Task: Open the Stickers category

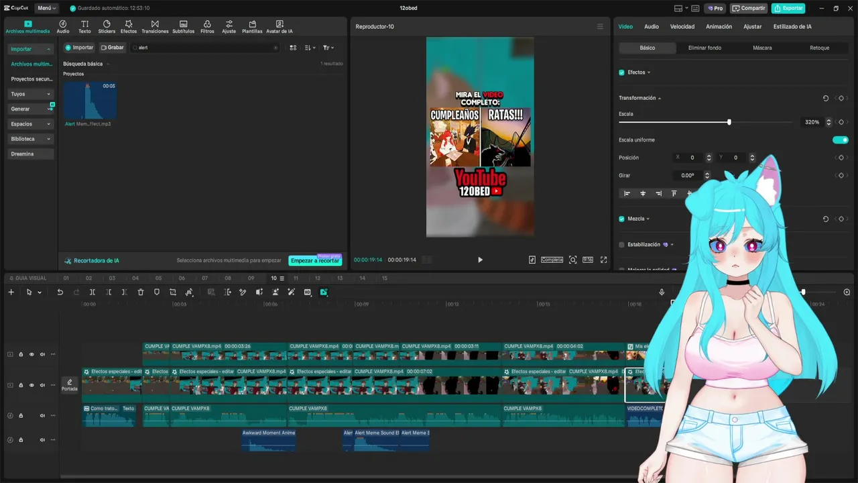Action: (107, 27)
